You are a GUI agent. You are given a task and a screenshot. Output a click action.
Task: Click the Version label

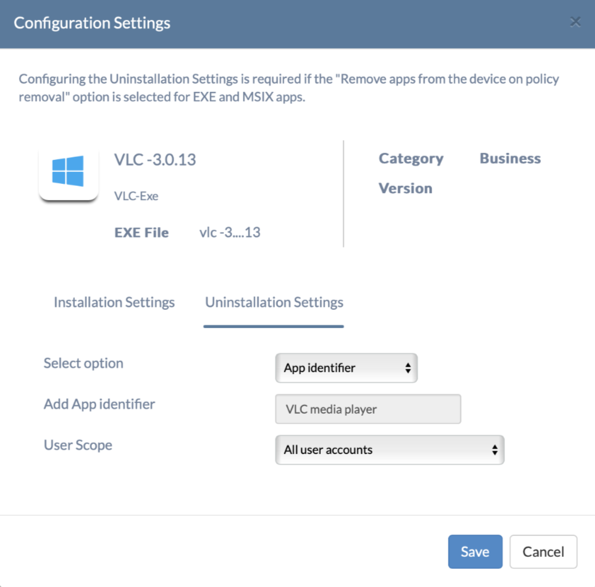(x=405, y=188)
